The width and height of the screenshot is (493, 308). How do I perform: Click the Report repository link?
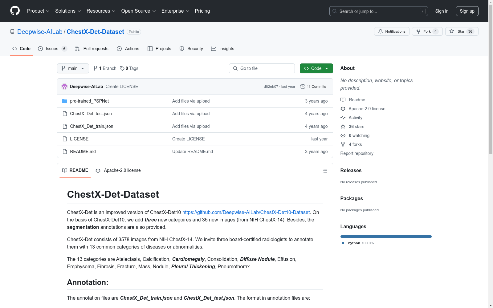click(357, 153)
